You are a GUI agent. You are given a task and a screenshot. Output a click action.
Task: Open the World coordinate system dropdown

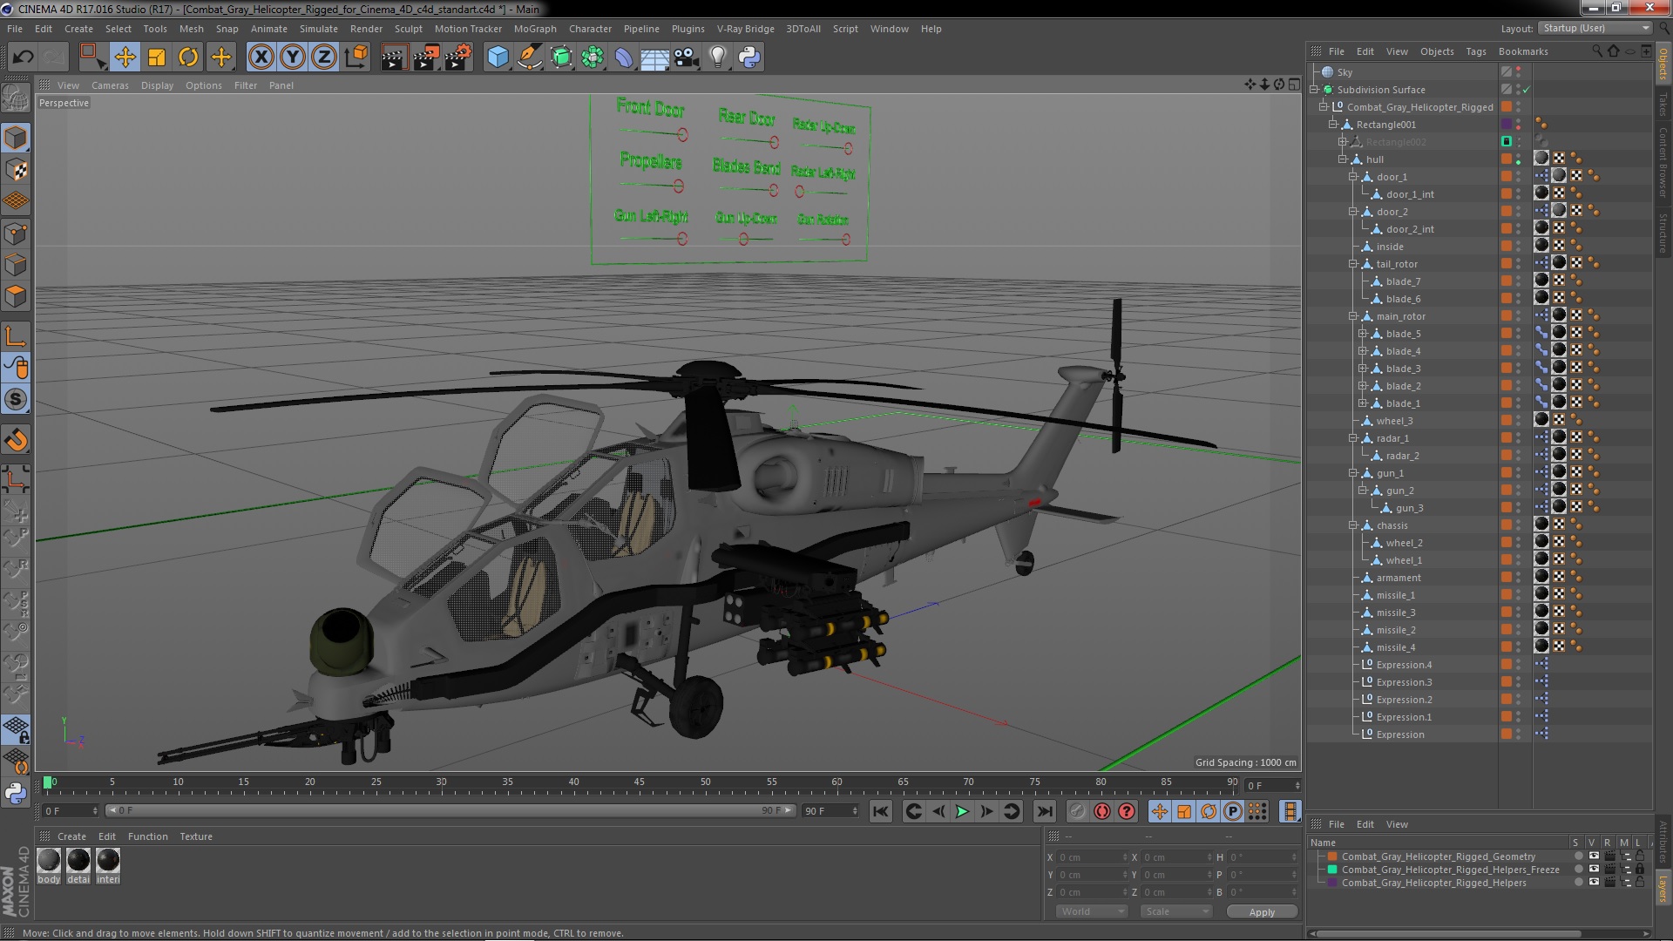1092,911
